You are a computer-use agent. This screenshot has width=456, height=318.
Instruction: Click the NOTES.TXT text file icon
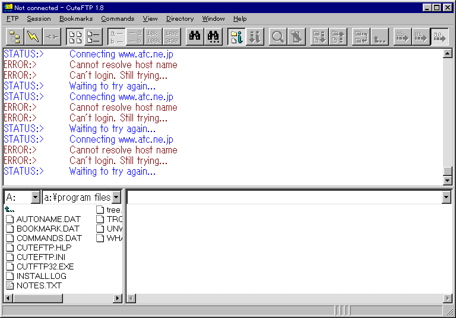pyautogui.click(x=10, y=285)
